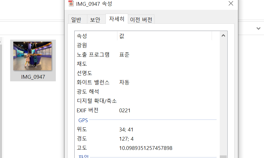Select the 광원 property row
Viewport: 264px width, 158px height.
point(147,45)
